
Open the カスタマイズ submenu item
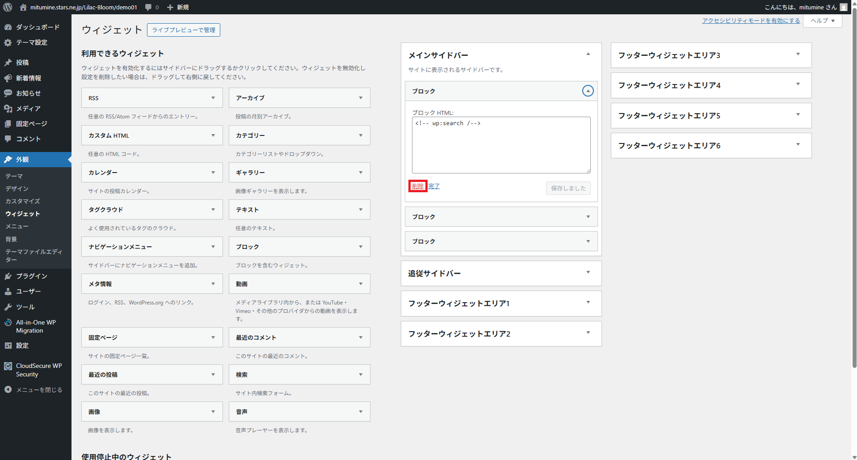[23, 202]
